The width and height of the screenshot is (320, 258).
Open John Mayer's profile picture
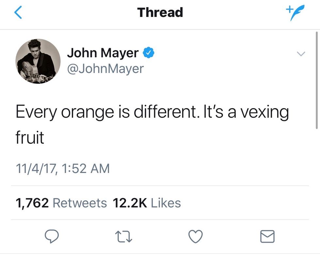pos(38,61)
